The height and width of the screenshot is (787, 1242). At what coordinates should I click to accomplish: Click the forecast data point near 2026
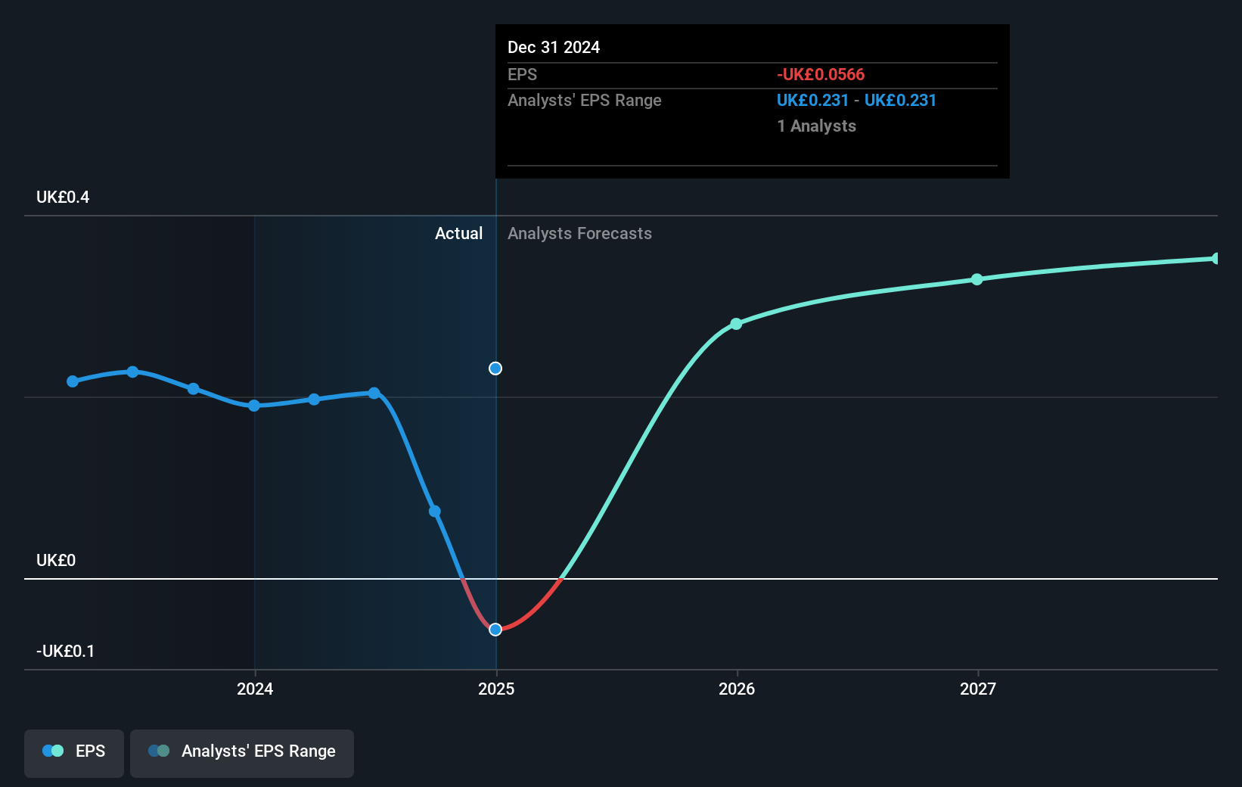pyautogui.click(x=735, y=324)
